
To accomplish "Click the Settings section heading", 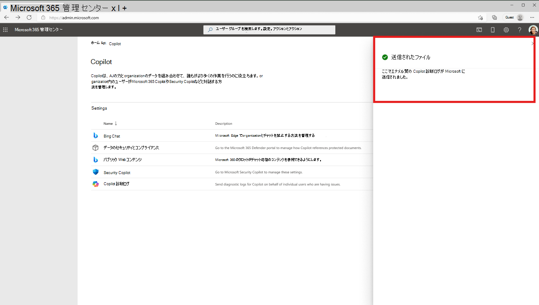I will (x=99, y=108).
